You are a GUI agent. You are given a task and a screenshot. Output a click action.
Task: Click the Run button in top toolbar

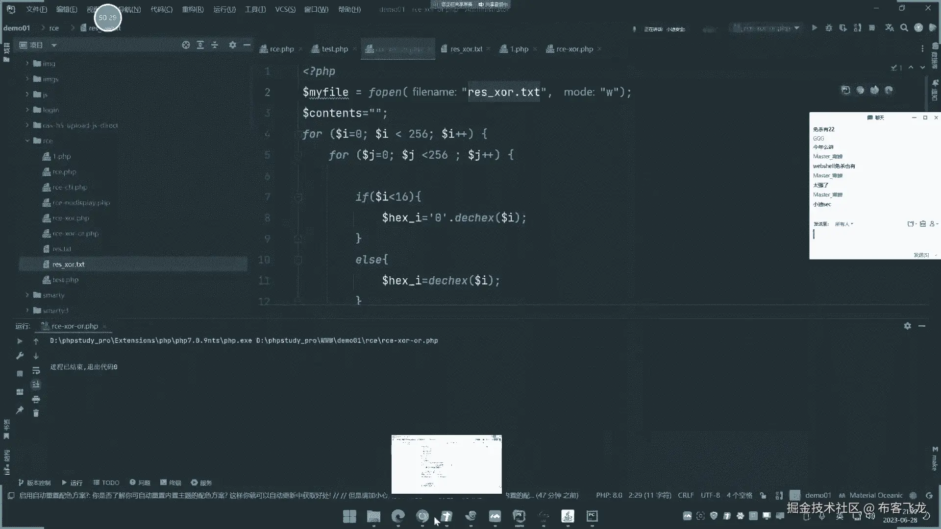814,28
